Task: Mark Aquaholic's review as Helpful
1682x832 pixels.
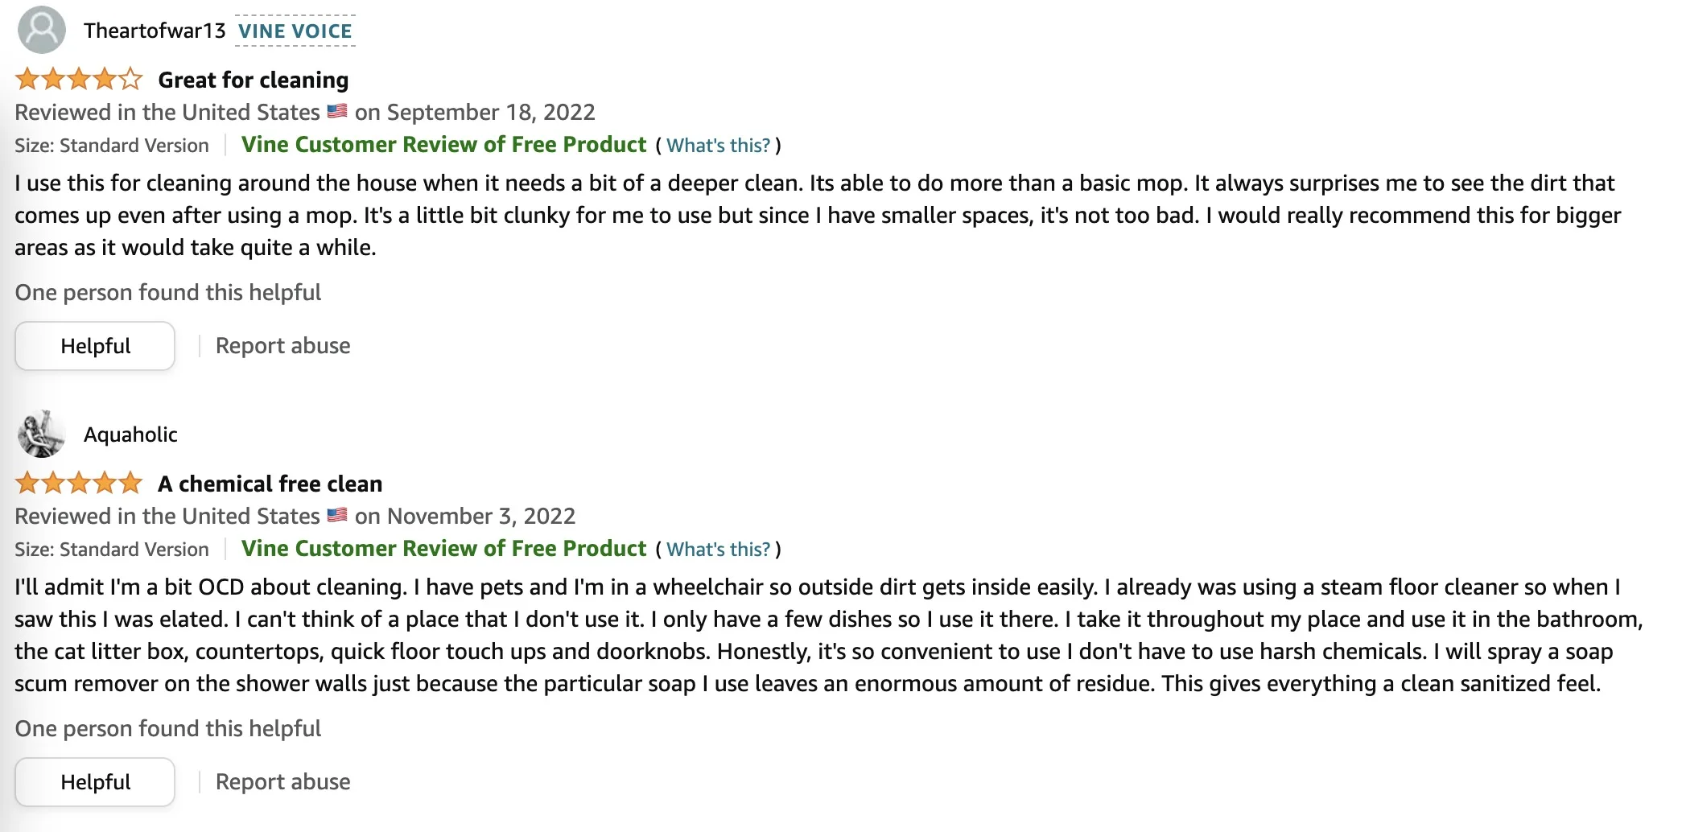Action: tap(95, 782)
